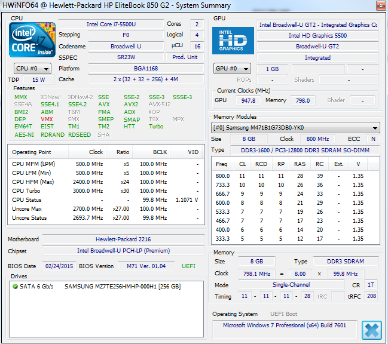Select the 400.0 frequency timing row
The image size is (388, 344).
(295, 230)
